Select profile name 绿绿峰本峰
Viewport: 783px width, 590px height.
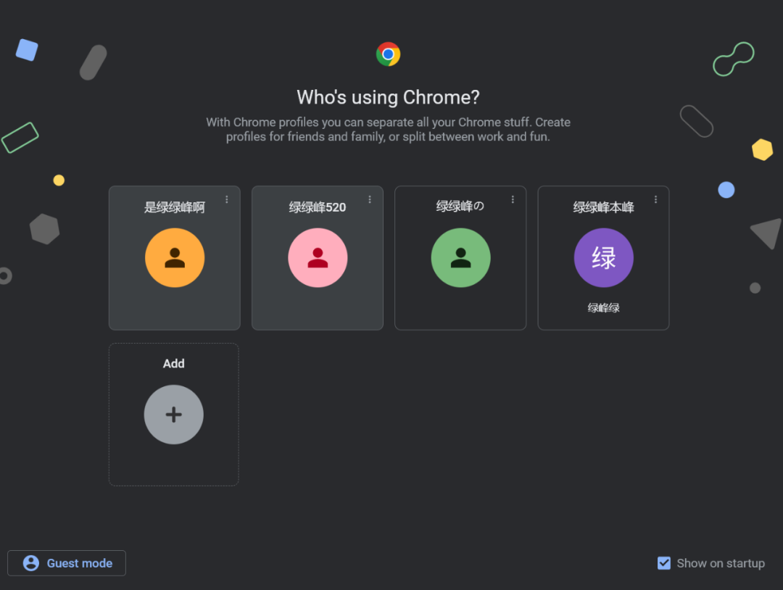(603, 208)
